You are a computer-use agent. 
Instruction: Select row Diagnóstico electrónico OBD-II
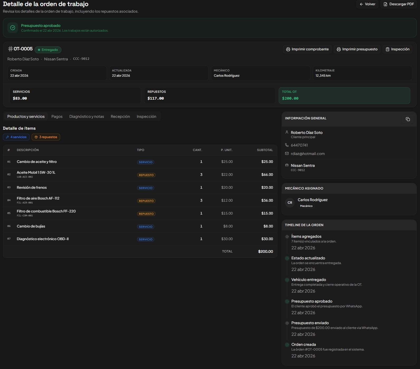140,239
